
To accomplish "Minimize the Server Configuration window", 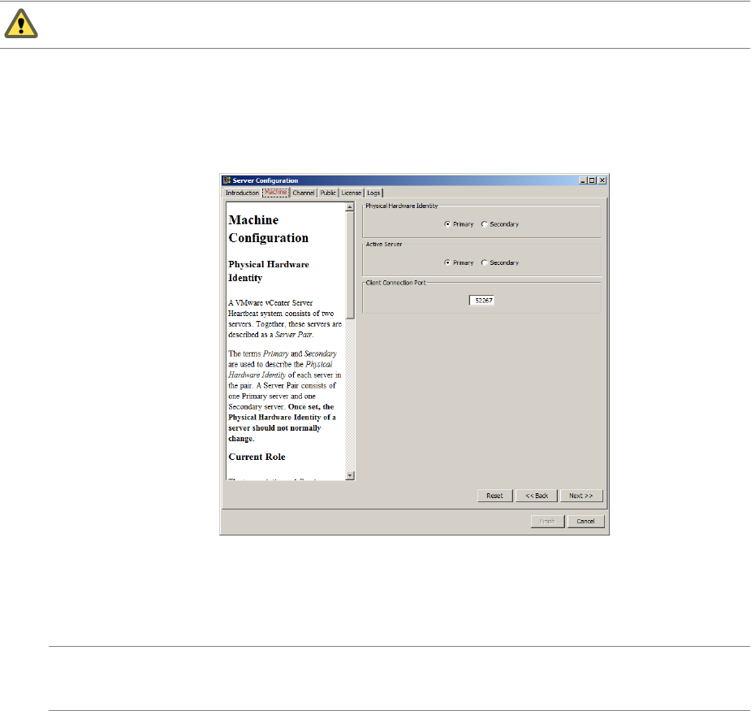I will point(583,180).
